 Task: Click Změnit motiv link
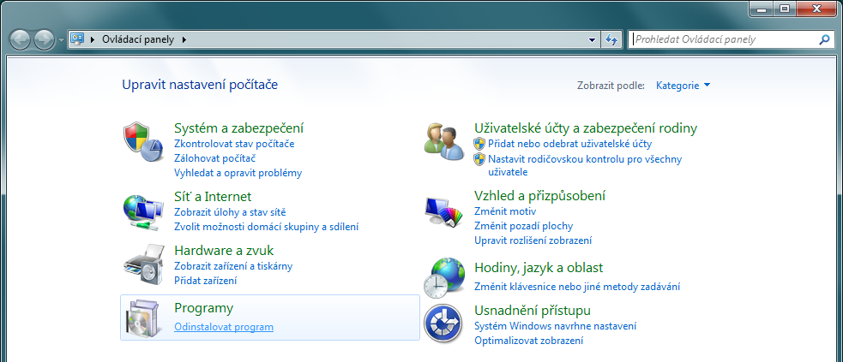click(x=505, y=211)
